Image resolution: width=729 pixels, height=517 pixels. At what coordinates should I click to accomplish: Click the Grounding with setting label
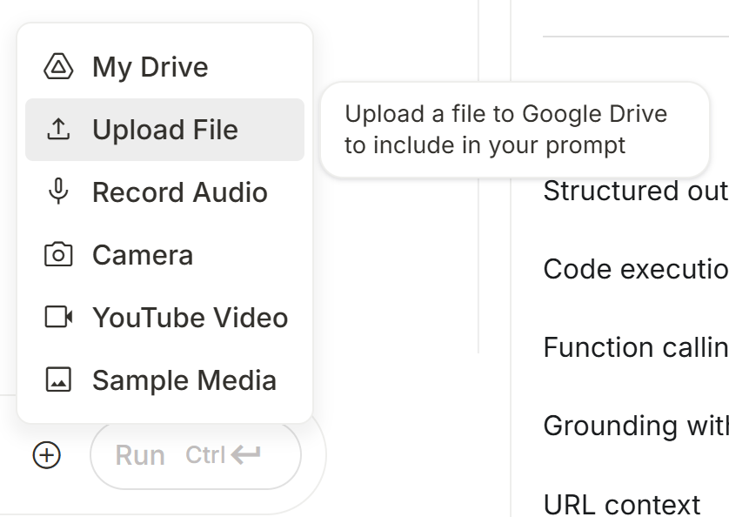coord(635,426)
